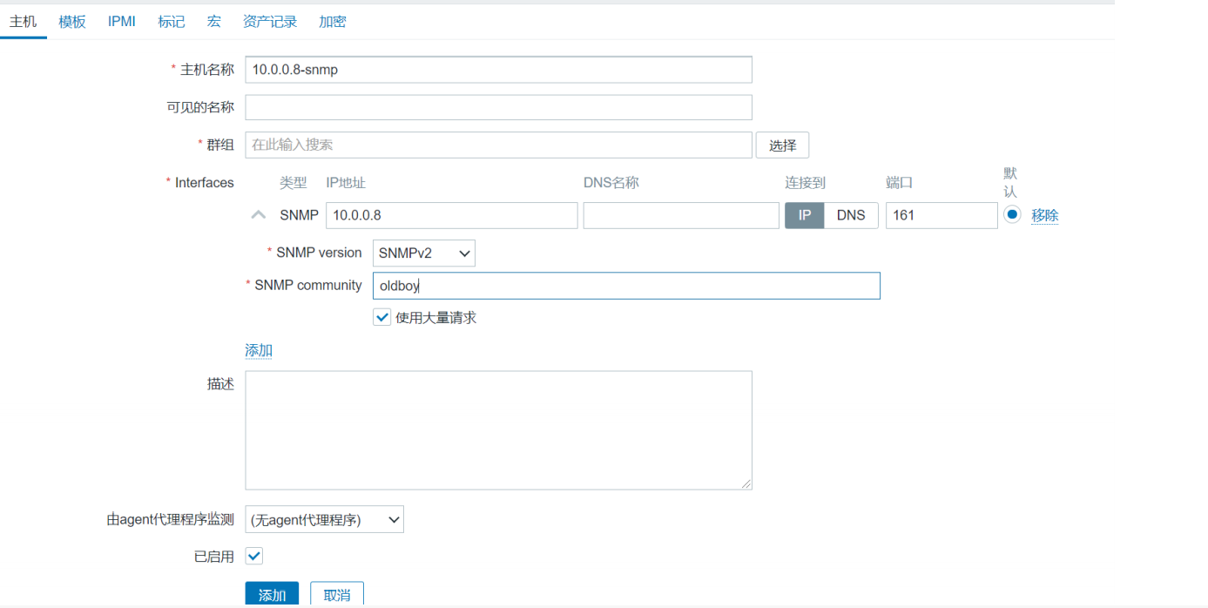The height and width of the screenshot is (608, 1208).
Task: Click the 取消 button
Action: (x=337, y=594)
